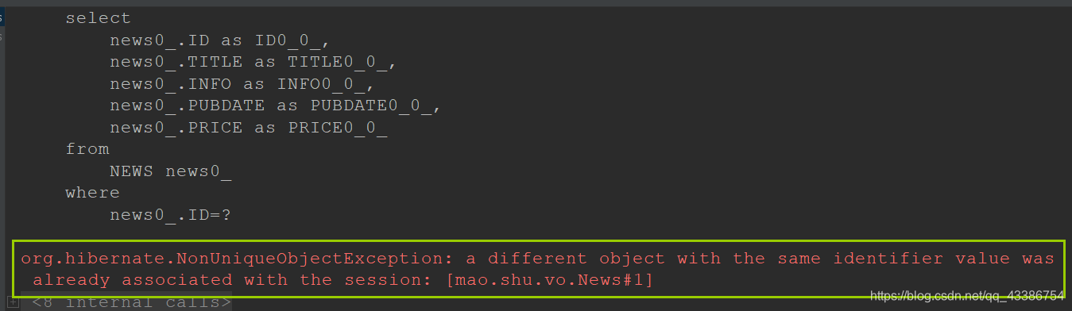1072x311 pixels.
Task: Click the 'news0_.ID=?' condition line
Action: click(x=171, y=215)
